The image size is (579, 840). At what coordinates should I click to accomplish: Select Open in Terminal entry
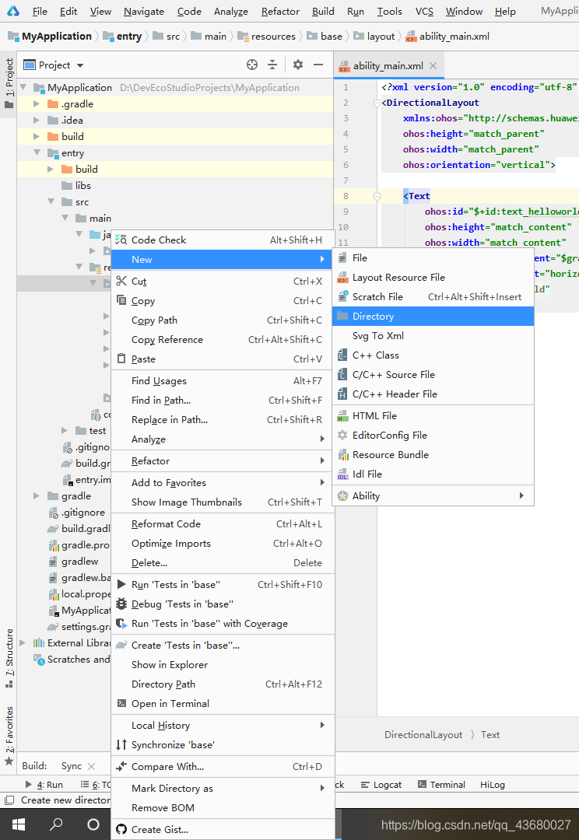click(223, 703)
